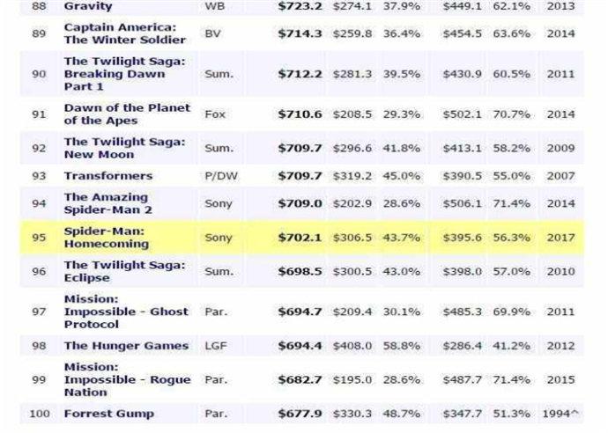Viewport: 608px width, 433px height.
Task: Select The Twilight Saga: New Moon title
Action: (125, 148)
